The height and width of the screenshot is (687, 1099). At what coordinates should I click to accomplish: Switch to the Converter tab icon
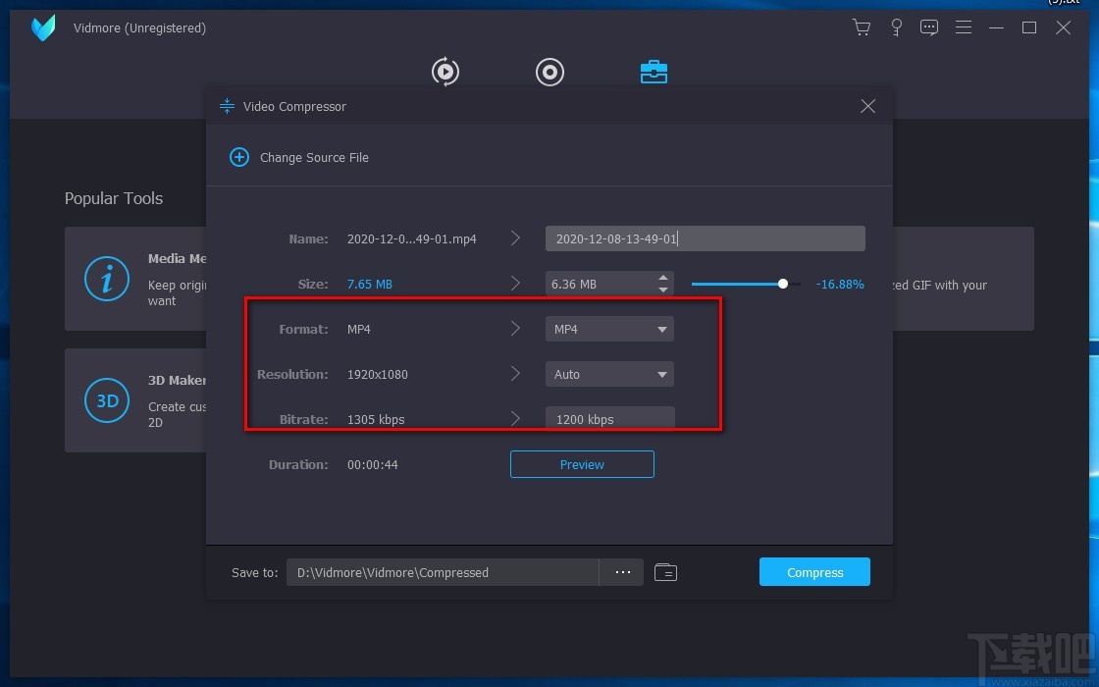pyautogui.click(x=445, y=72)
